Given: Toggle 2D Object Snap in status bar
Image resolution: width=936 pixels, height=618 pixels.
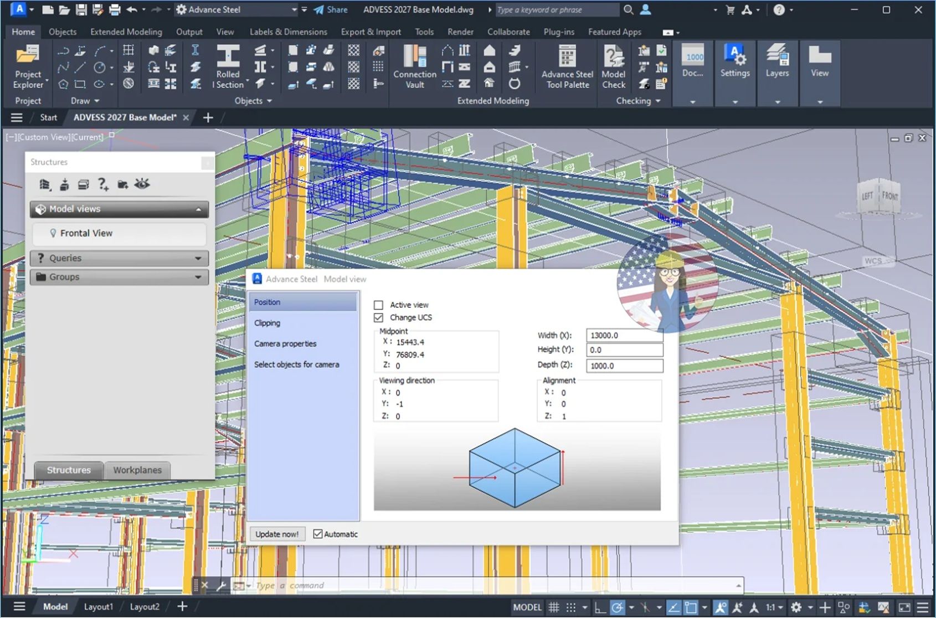Looking at the screenshot, I should click(x=691, y=607).
